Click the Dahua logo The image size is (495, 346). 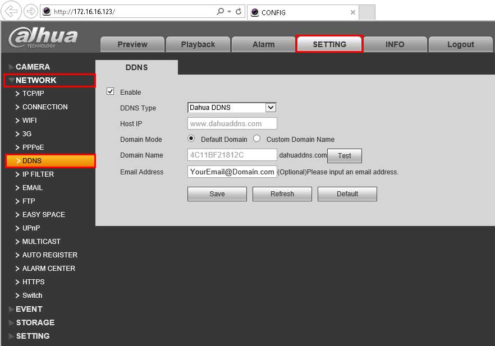43,37
